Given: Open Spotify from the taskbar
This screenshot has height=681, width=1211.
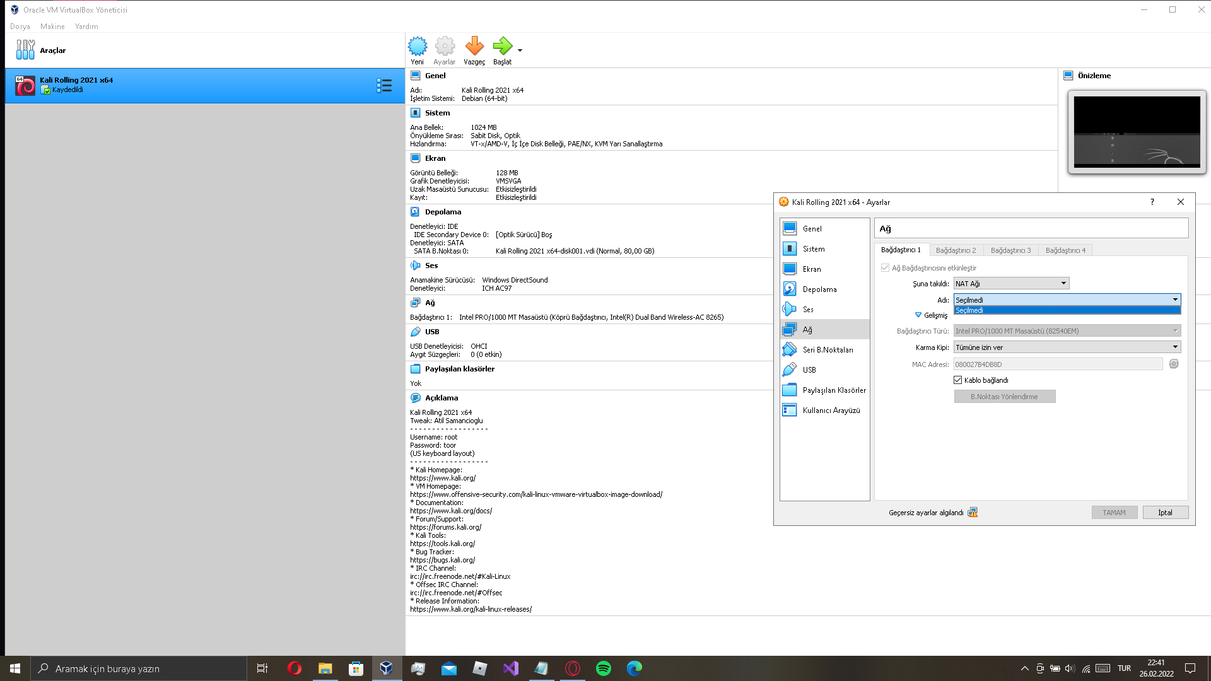Looking at the screenshot, I should [604, 668].
